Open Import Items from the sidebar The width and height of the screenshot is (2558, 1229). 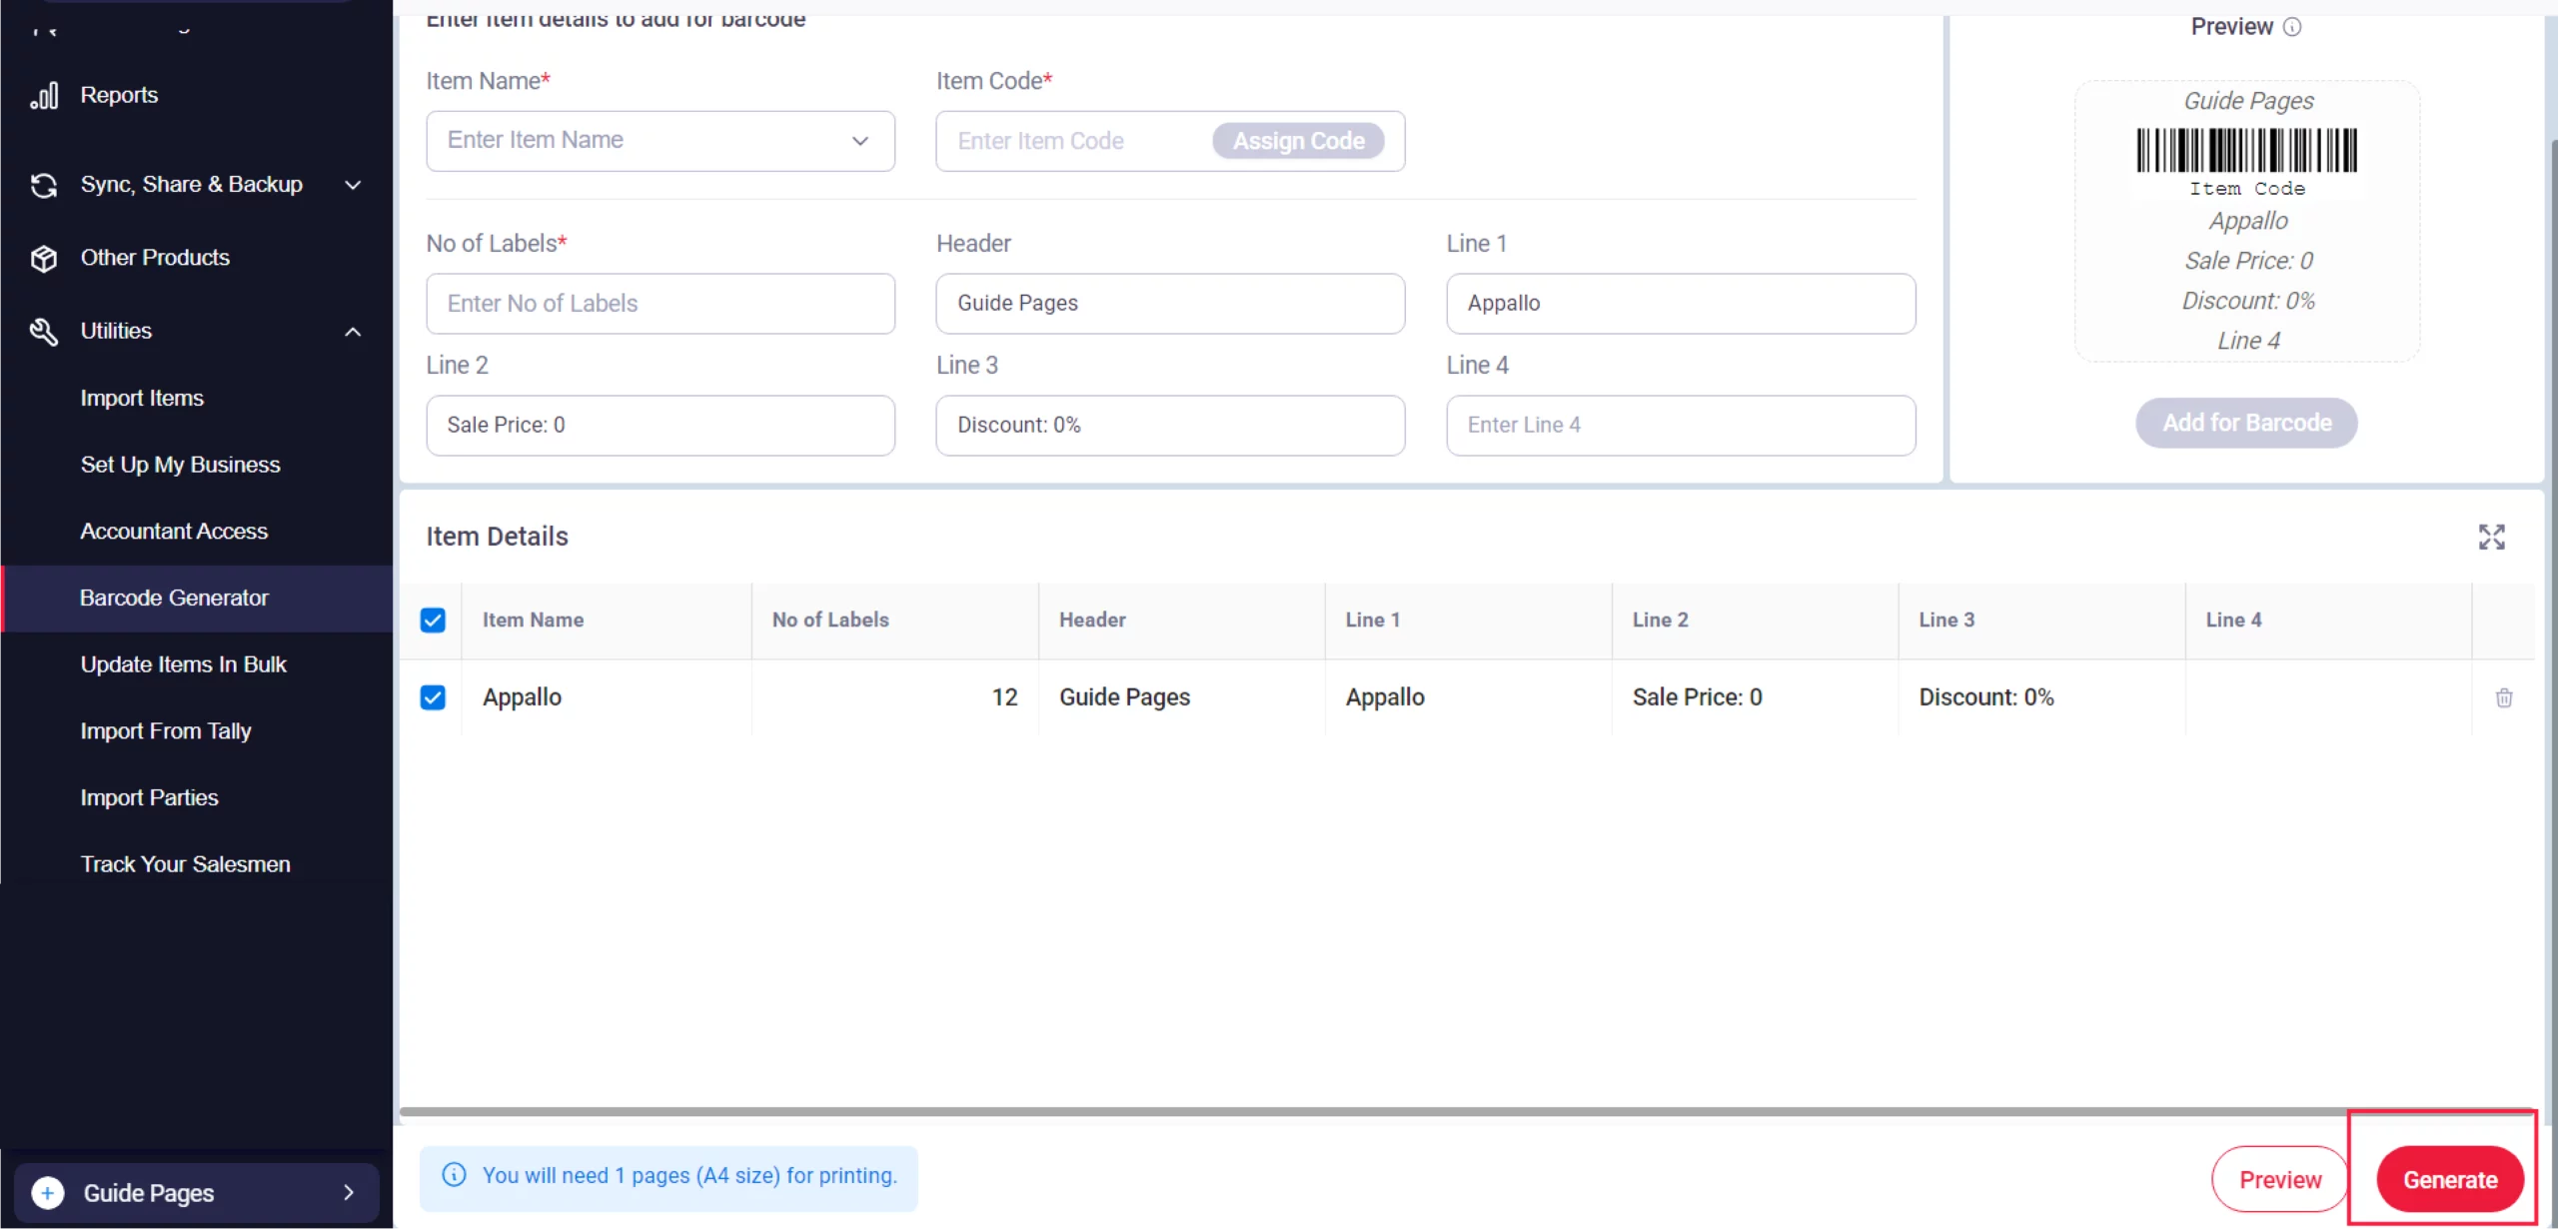coord(142,398)
